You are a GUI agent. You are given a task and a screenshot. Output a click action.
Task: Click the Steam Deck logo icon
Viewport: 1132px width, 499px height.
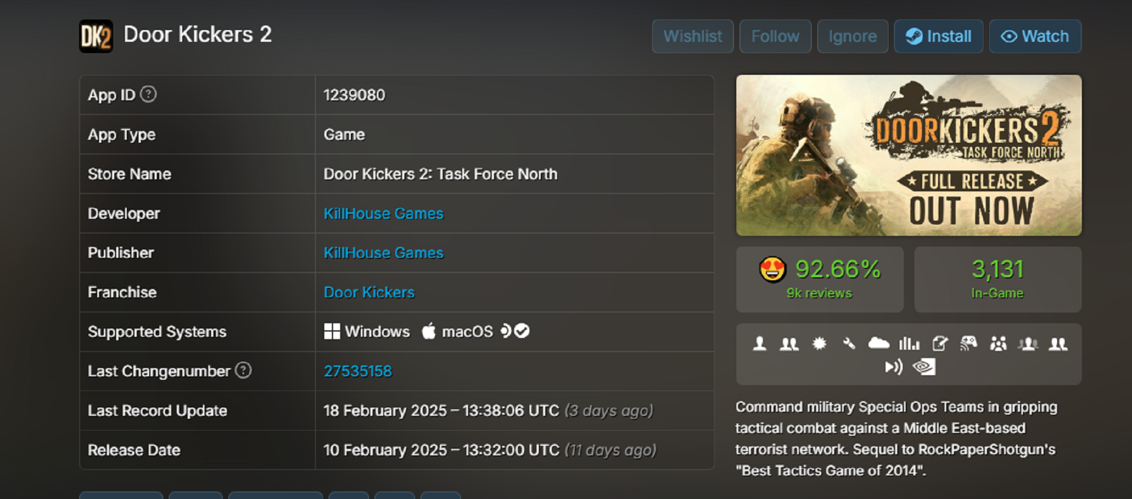click(506, 331)
